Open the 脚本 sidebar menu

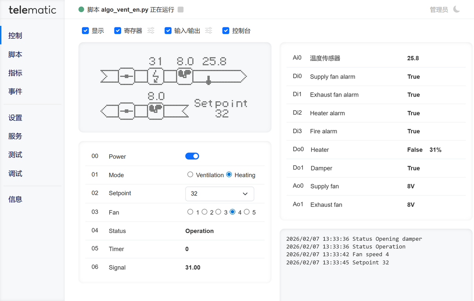coord(15,54)
